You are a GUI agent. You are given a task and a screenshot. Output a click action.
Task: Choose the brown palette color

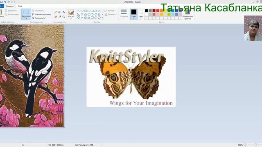[x=154, y=14]
